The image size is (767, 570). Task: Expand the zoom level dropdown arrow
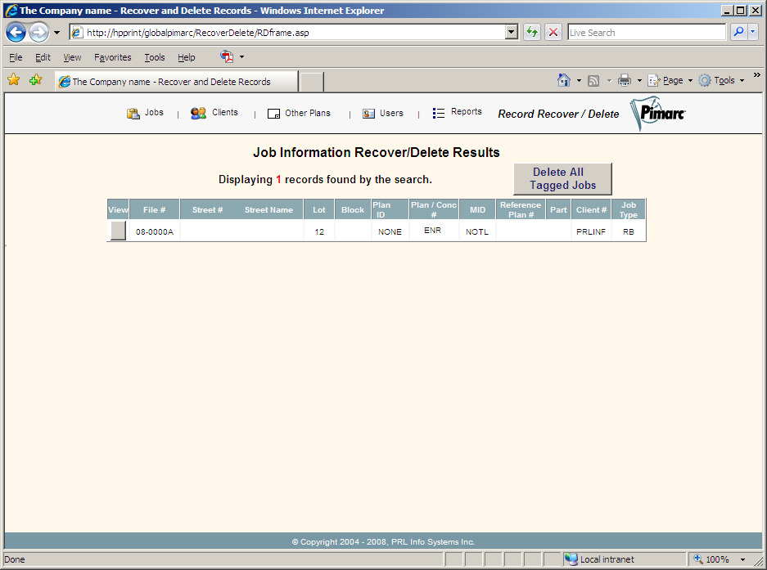point(742,559)
